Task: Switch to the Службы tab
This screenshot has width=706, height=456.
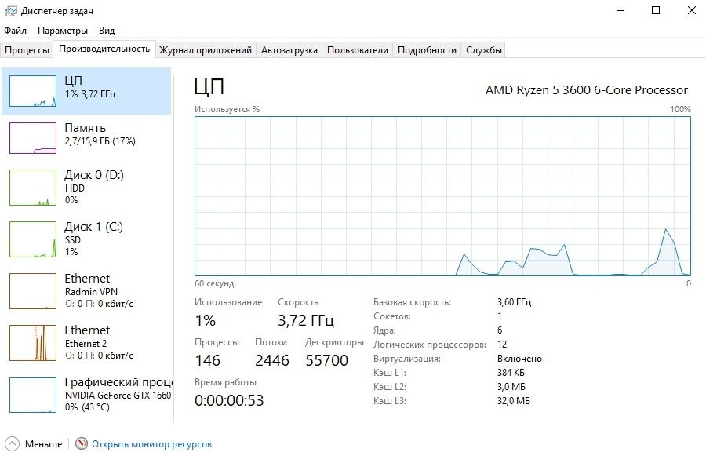Action: [484, 50]
